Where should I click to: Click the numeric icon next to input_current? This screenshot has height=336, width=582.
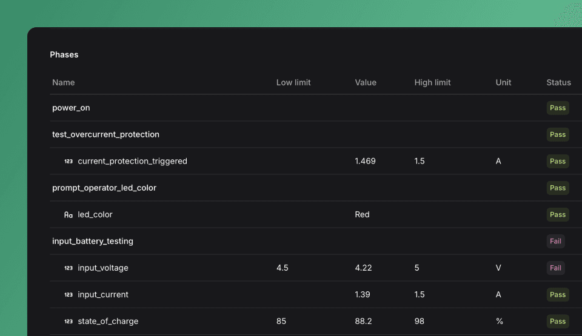pyautogui.click(x=69, y=295)
